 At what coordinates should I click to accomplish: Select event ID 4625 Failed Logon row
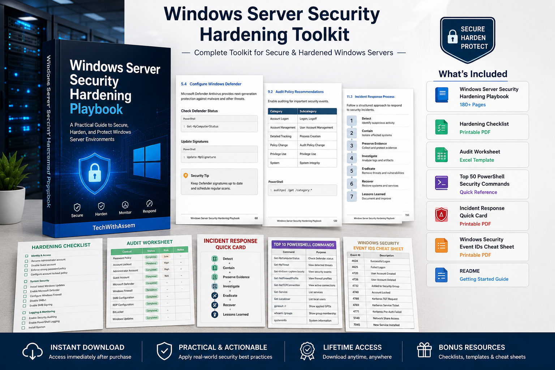tap(378, 267)
